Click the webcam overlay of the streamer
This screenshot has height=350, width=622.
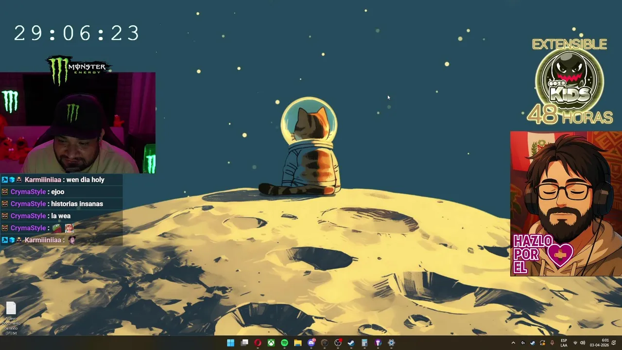point(78,123)
